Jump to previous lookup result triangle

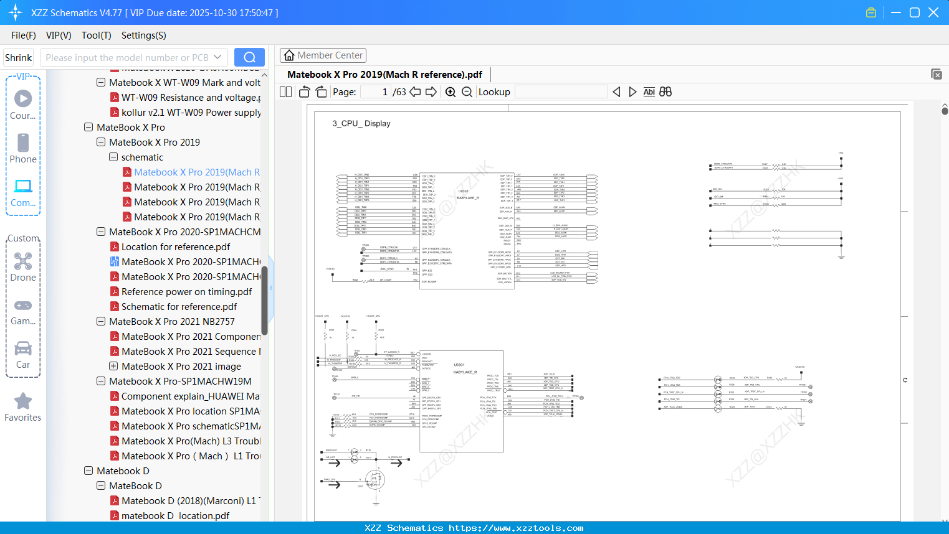(x=616, y=92)
